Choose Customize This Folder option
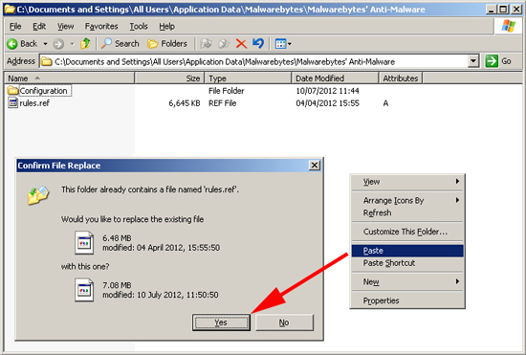The height and width of the screenshot is (355, 526). pyautogui.click(x=407, y=232)
